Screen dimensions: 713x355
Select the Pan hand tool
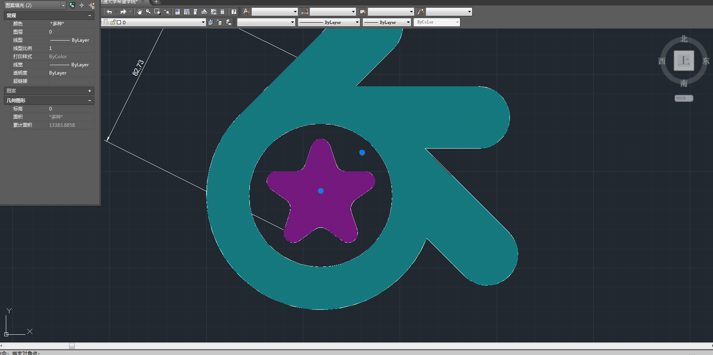140,12
